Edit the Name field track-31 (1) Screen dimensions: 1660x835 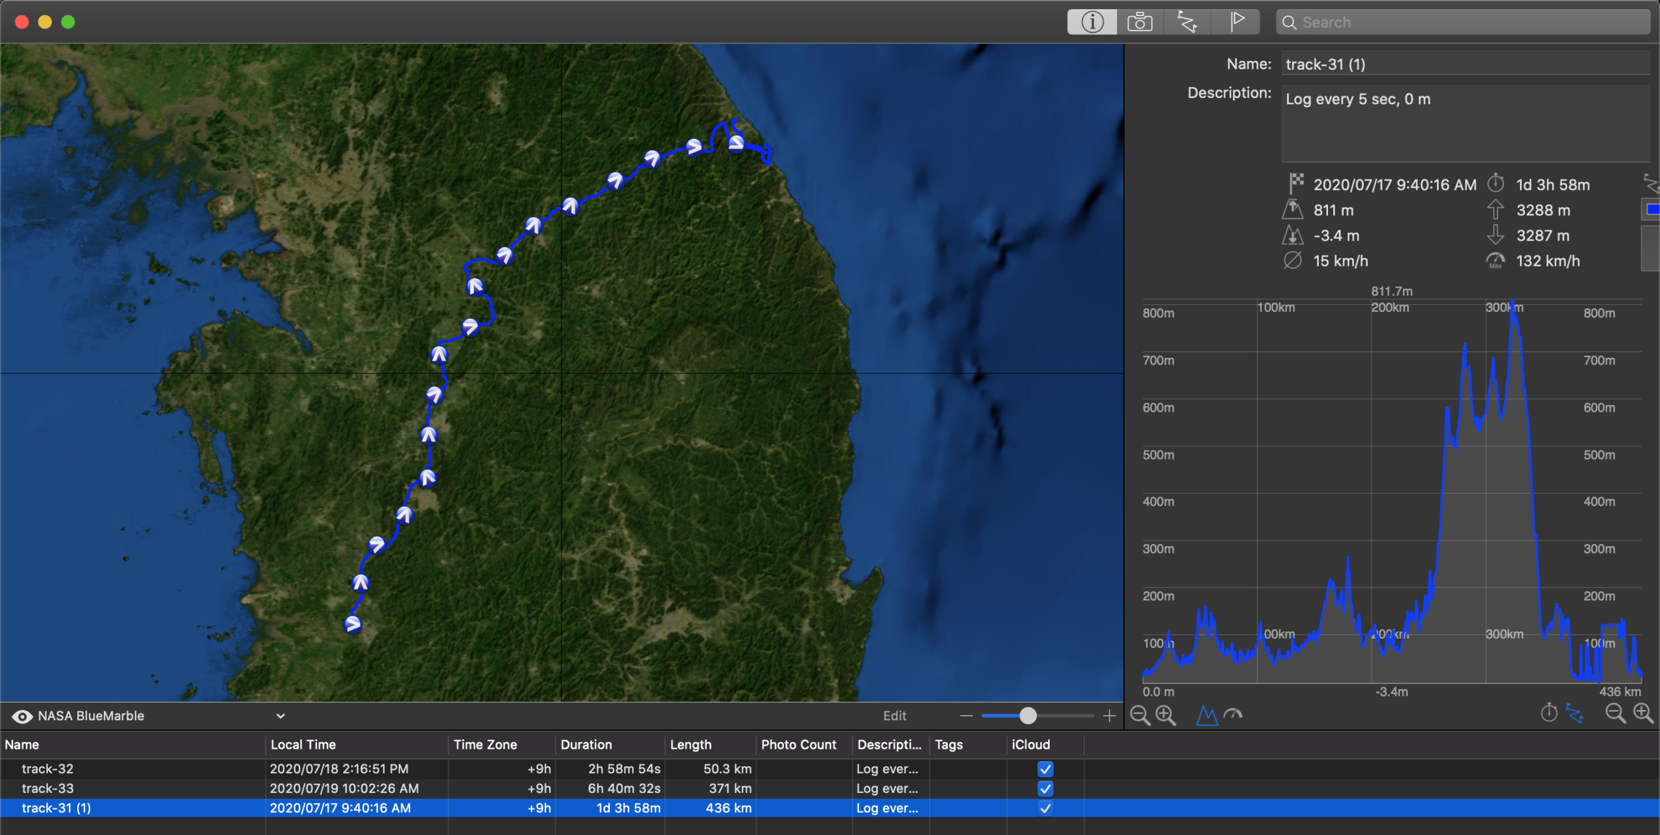click(1465, 64)
